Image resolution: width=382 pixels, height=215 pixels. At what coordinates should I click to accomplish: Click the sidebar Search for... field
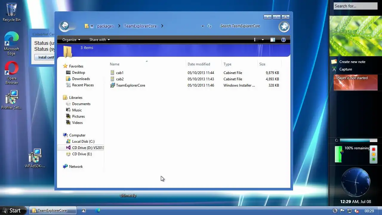[355, 6]
